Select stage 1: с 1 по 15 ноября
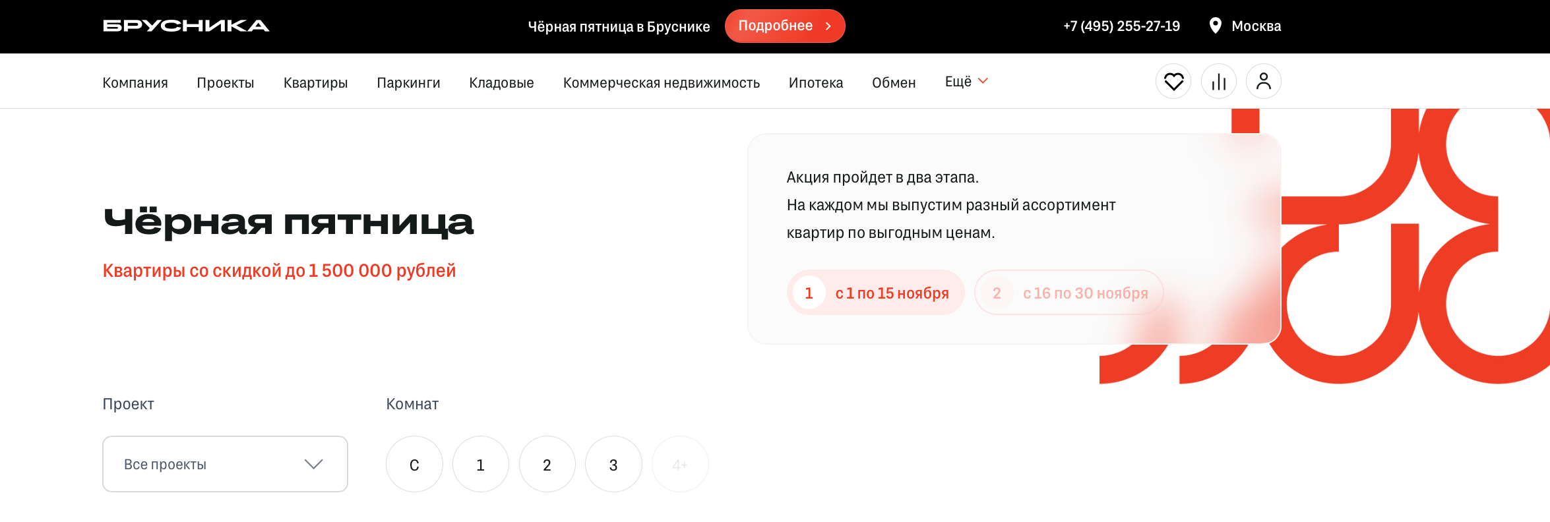Viewport: 1550px width, 522px height. coord(875,293)
